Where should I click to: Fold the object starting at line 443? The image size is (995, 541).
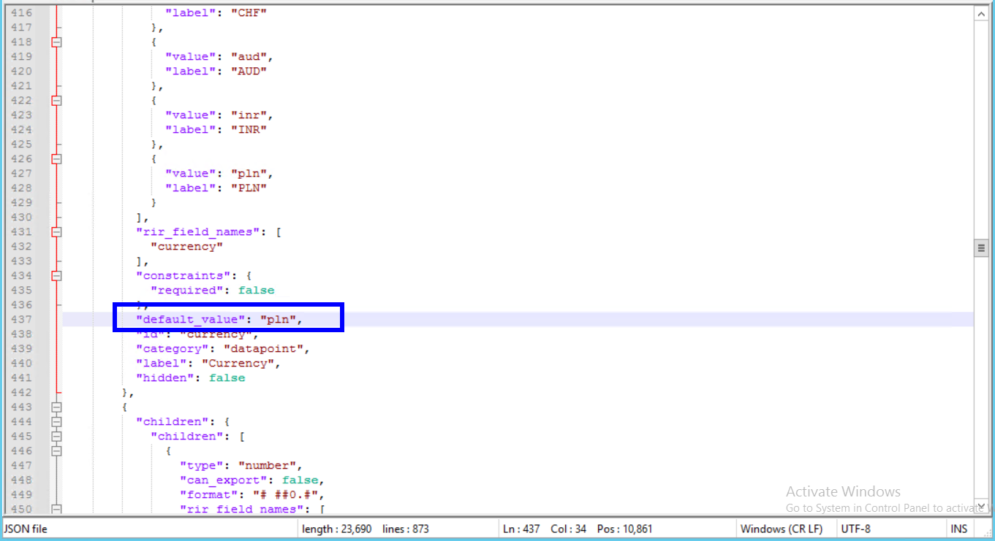(56, 407)
